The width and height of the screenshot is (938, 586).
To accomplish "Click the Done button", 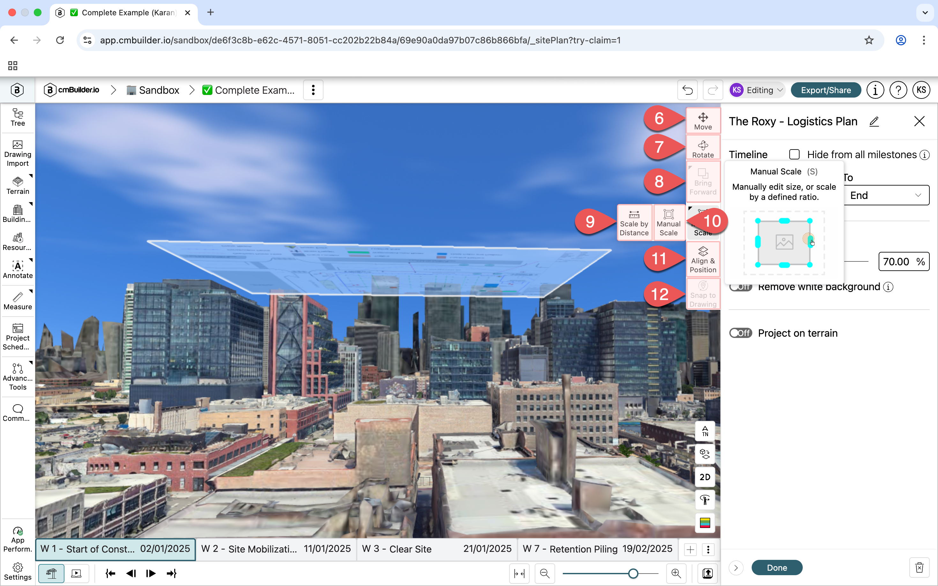I will [x=777, y=568].
